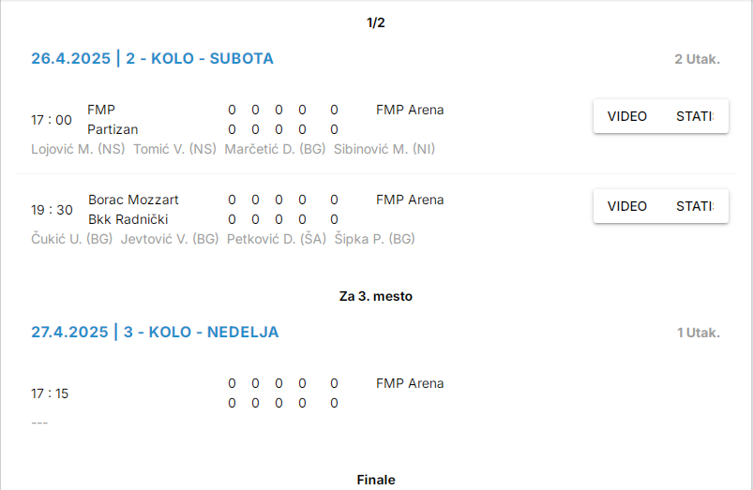
Task: Open statistics for the FMP vs Partizan game
Action: 695,116
